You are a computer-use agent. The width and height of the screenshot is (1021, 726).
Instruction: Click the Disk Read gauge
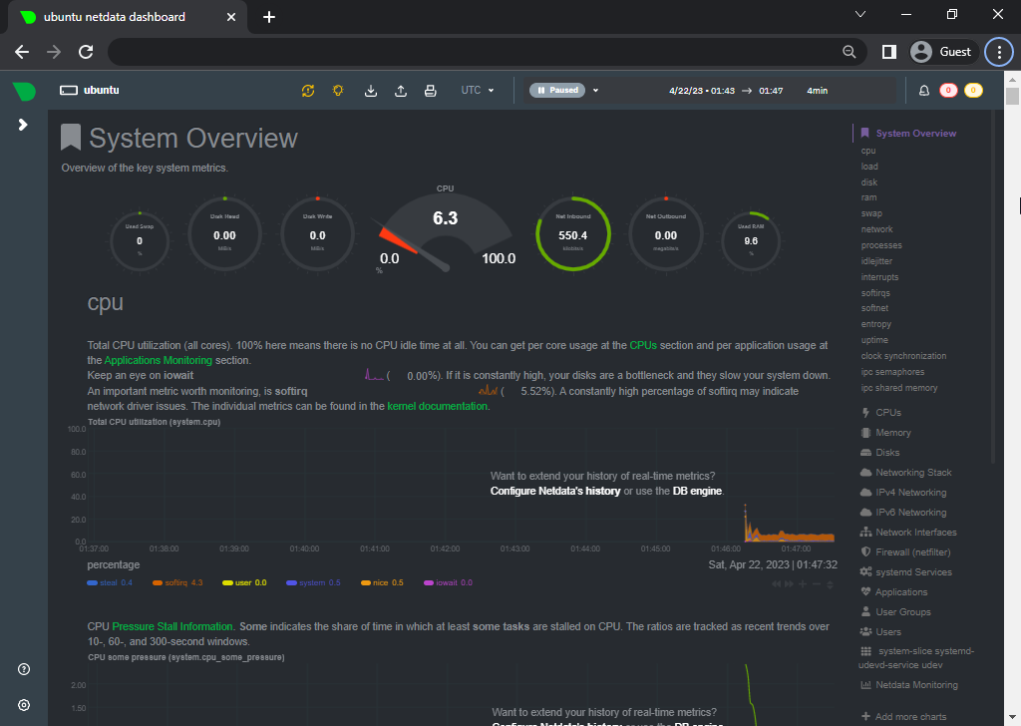point(224,233)
